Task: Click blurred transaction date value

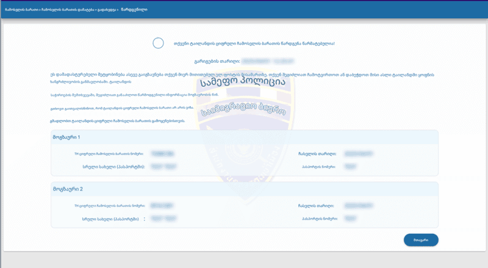Action: [x=268, y=61]
